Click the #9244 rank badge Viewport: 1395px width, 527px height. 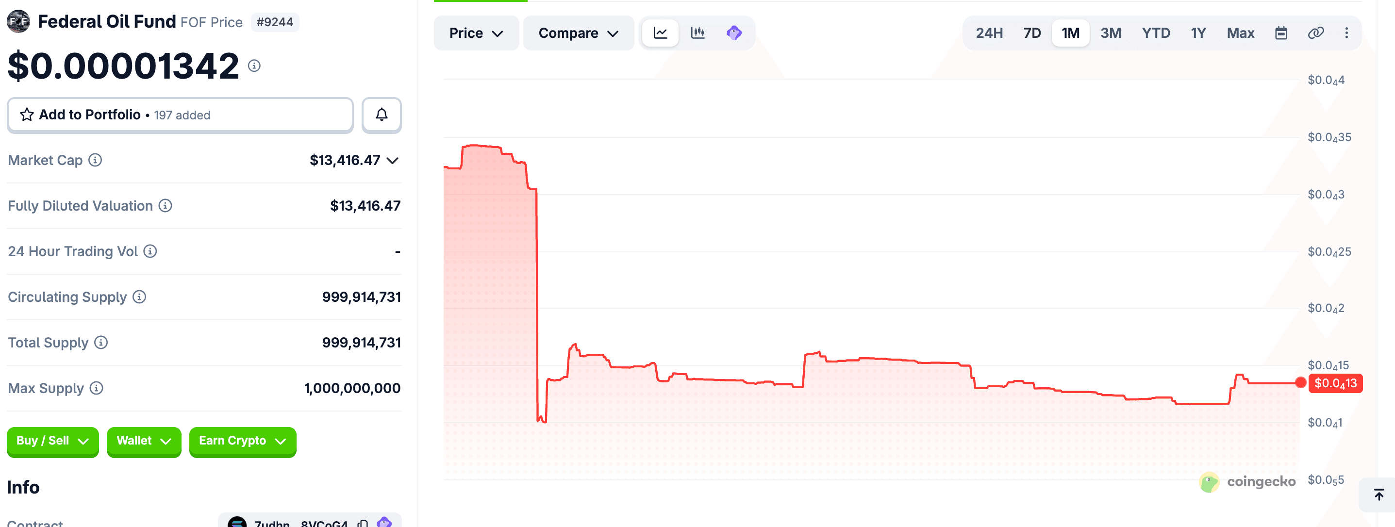(275, 22)
